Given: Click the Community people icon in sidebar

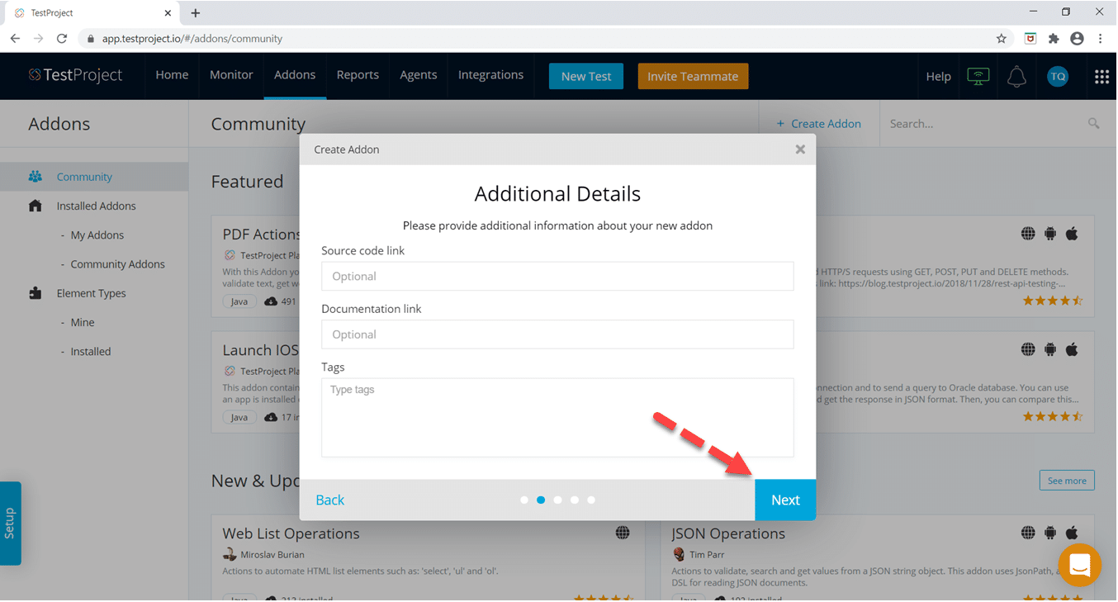Looking at the screenshot, I should tap(35, 177).
